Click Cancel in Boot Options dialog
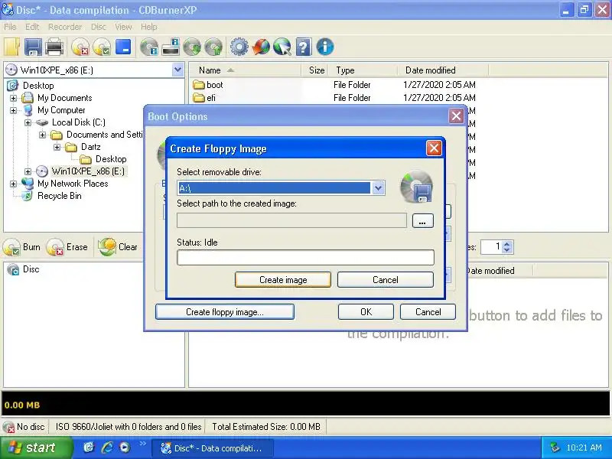Viewport: 612px width, 459px height. click(x=428, y=312)
